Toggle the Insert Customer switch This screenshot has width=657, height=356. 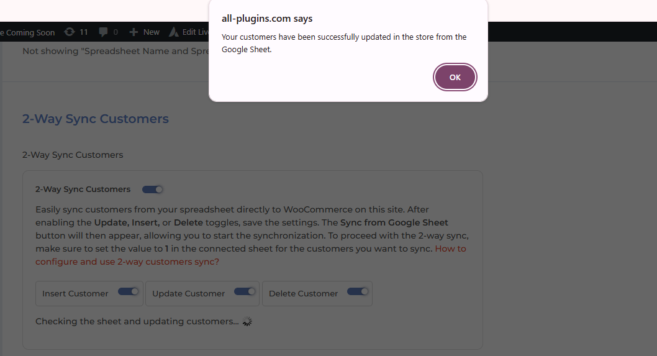pos(129,291)
